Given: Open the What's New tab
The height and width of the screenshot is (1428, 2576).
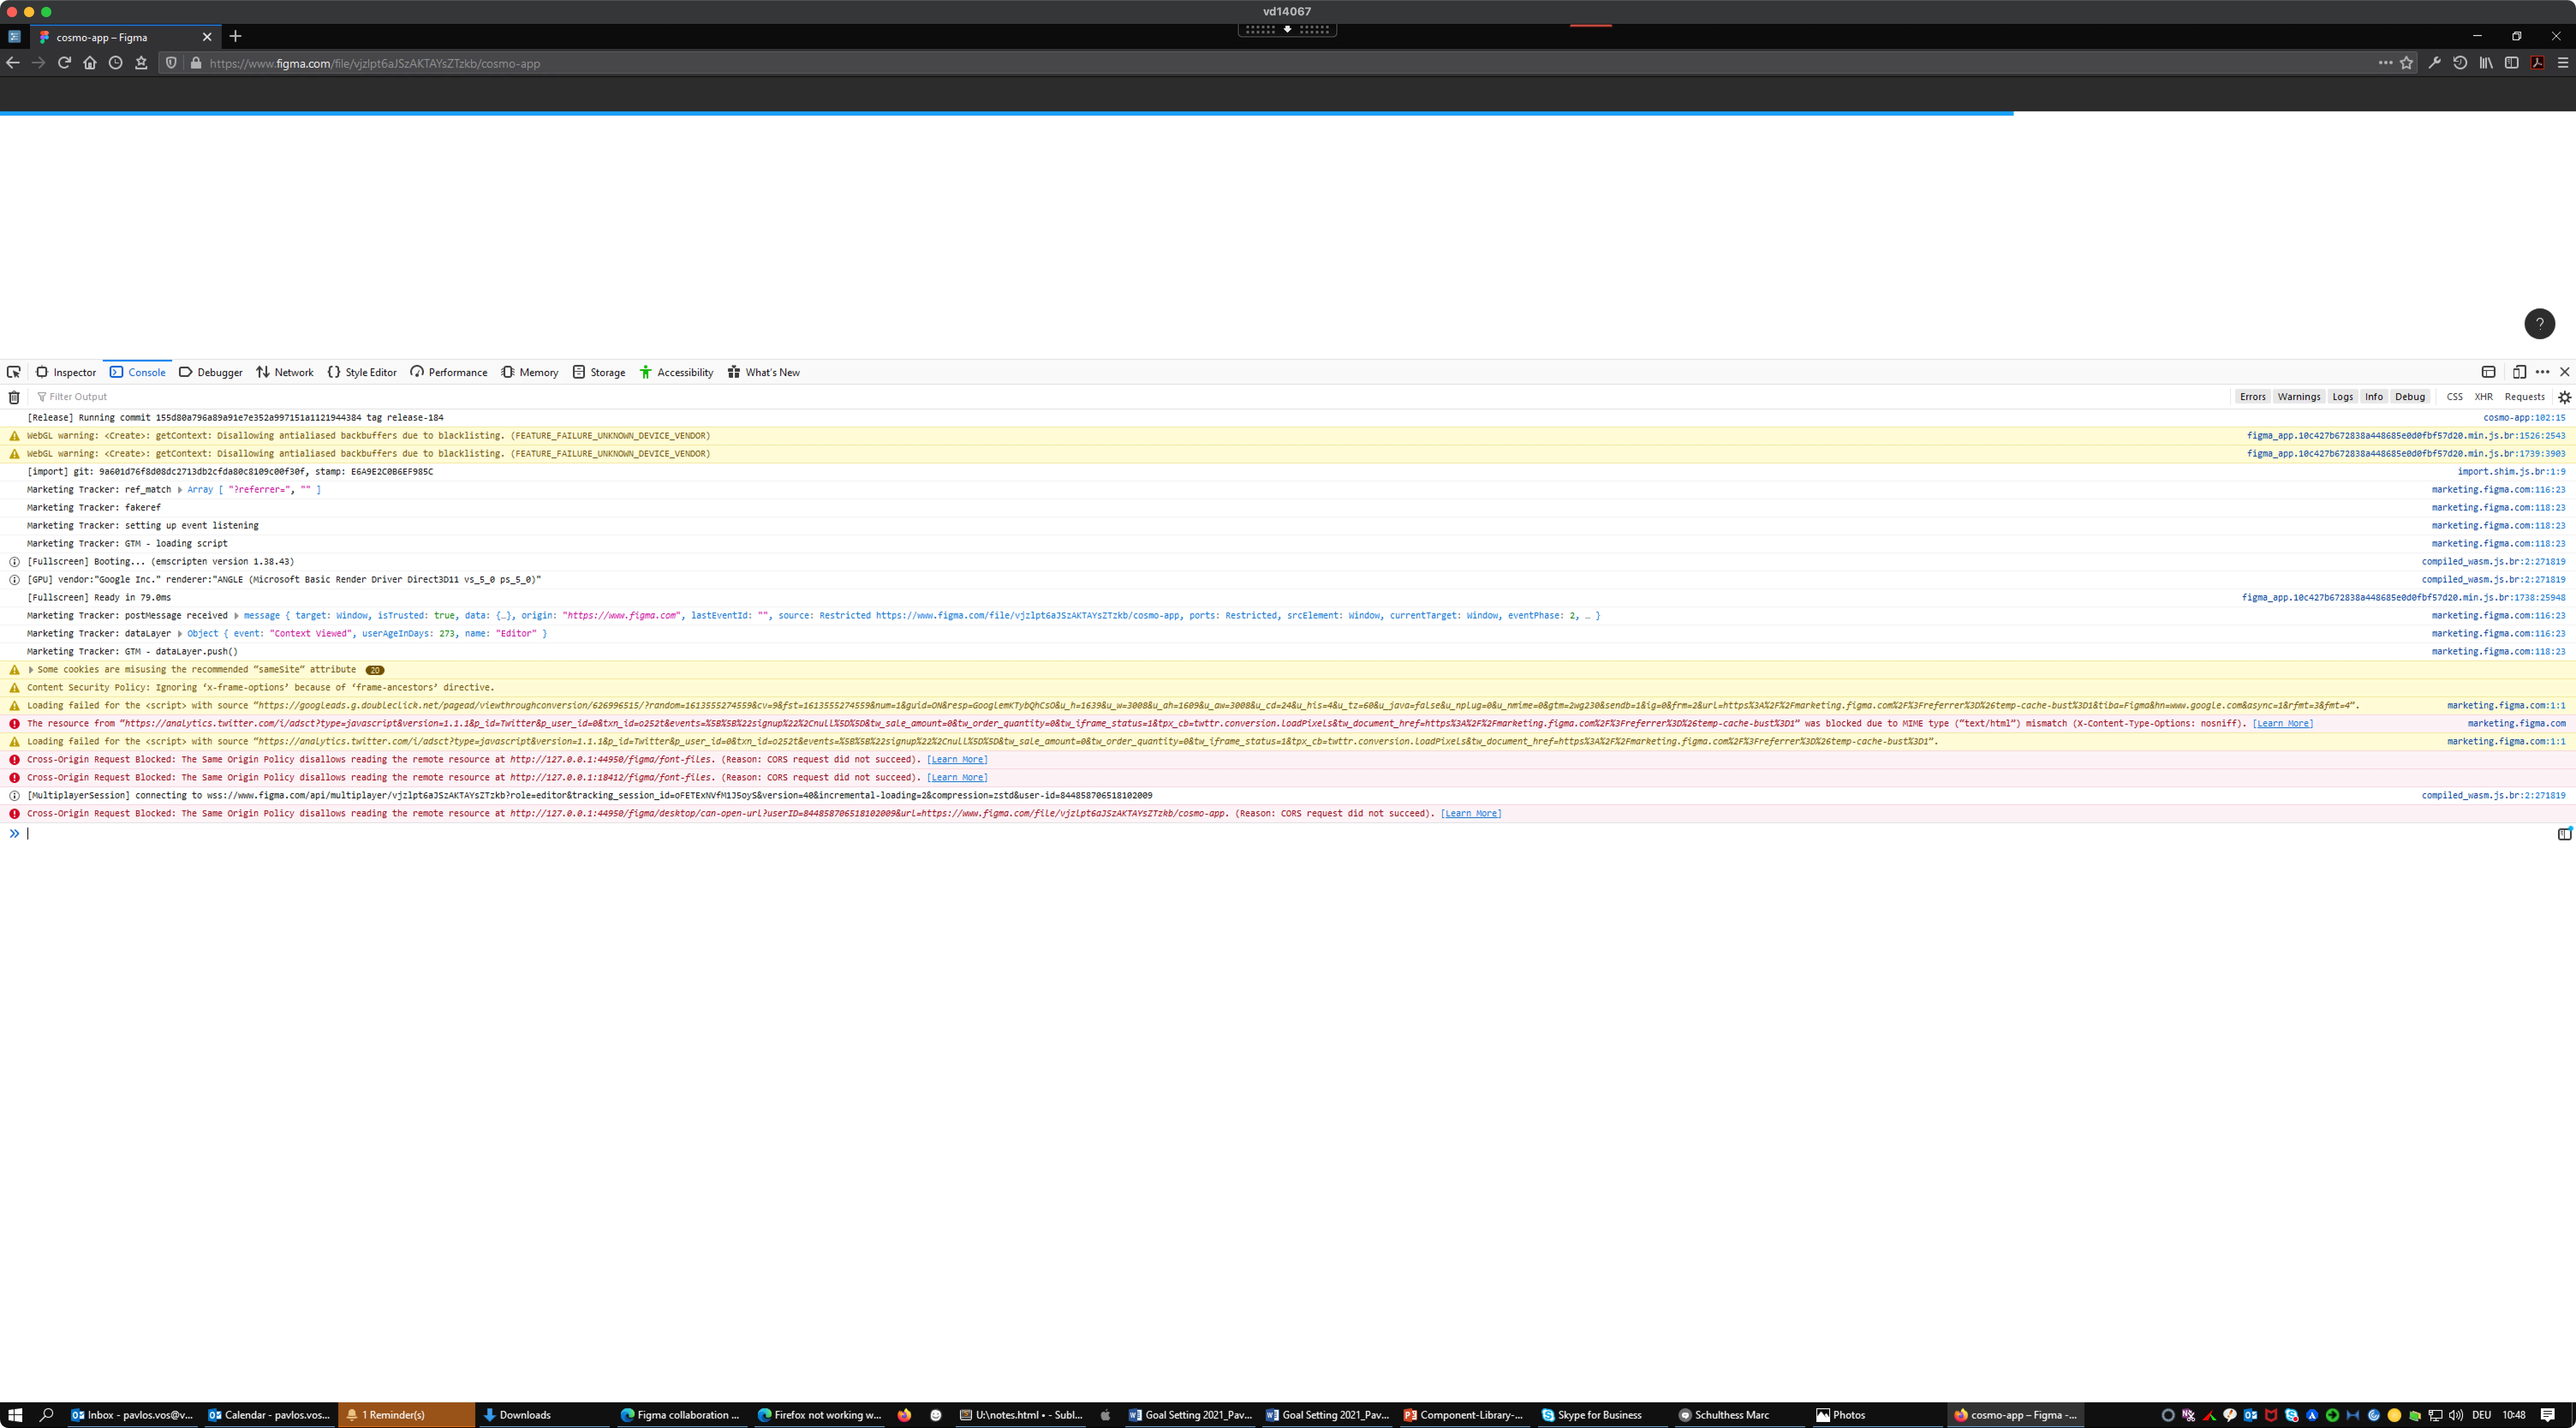Looking at the screenshot, I should 764,372.
